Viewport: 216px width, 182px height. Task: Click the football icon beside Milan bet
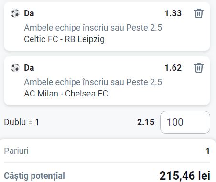coord(15,68)
